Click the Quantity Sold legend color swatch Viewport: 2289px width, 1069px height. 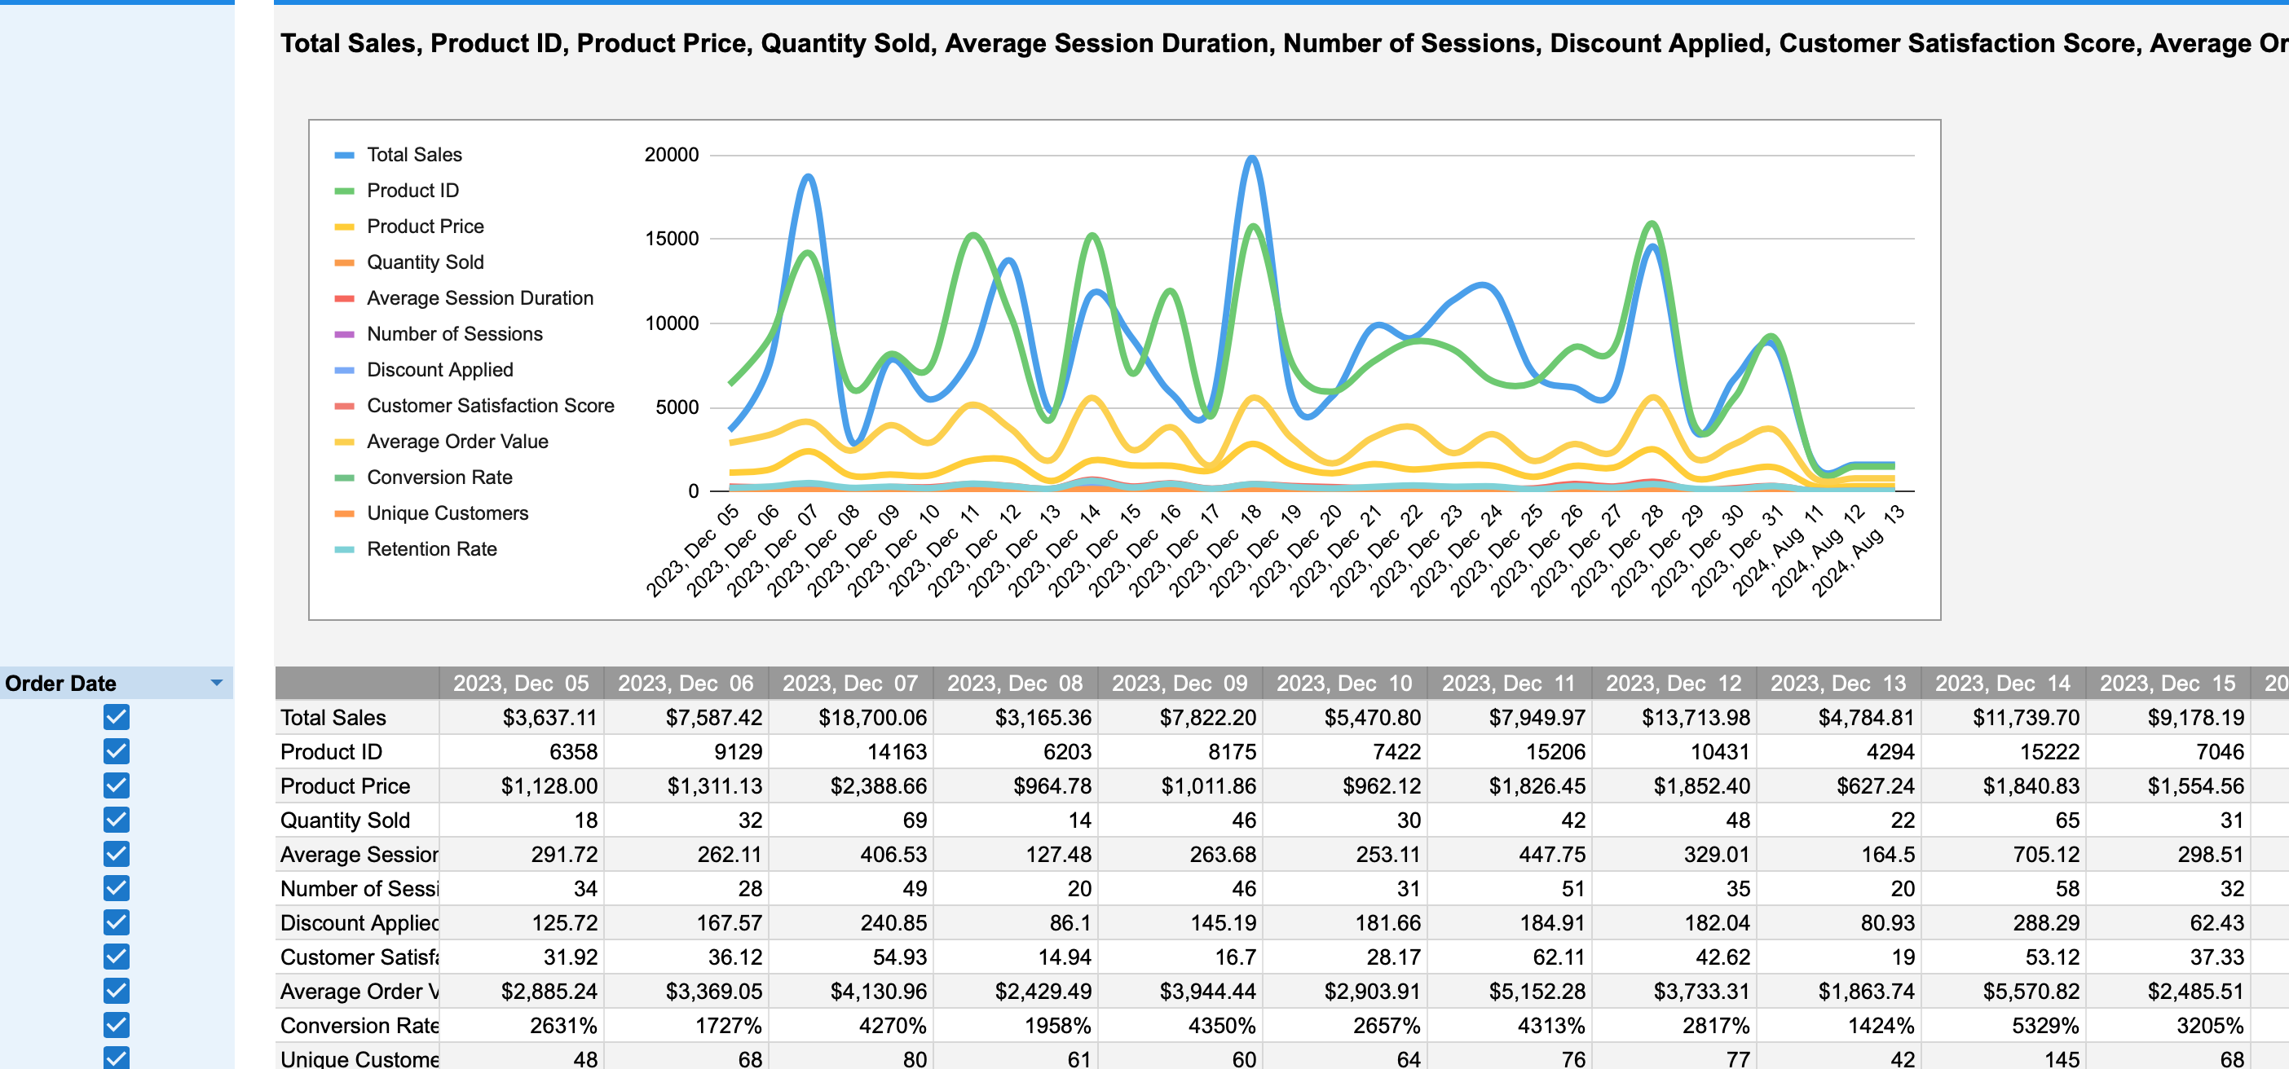pos(344,263)
